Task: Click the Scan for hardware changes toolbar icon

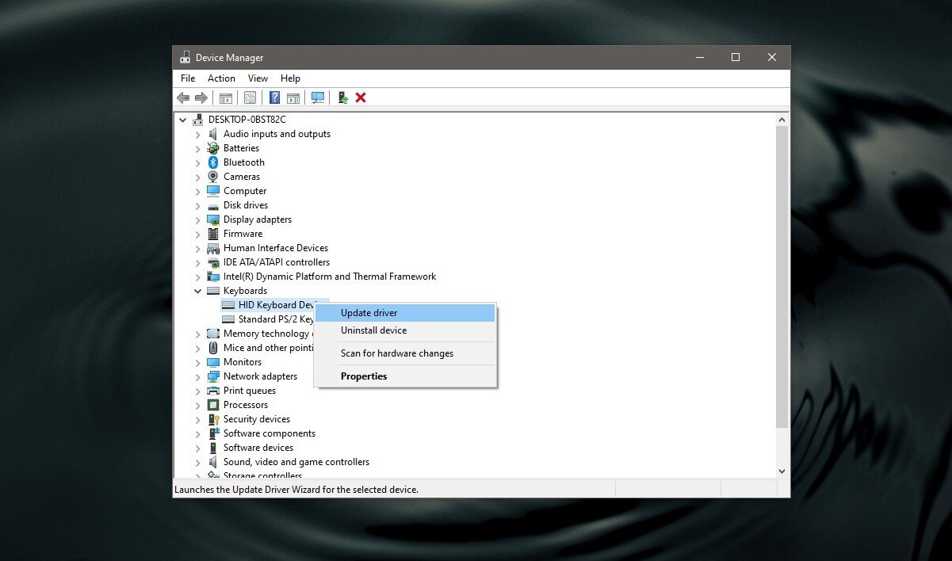Action: coord(317,97)
